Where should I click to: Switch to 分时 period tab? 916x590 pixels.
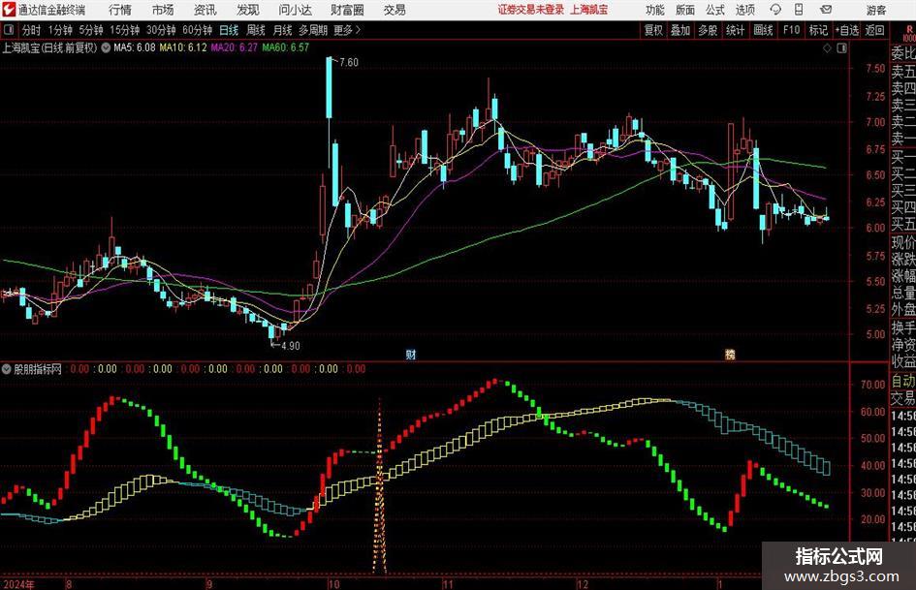click(32, 30)
